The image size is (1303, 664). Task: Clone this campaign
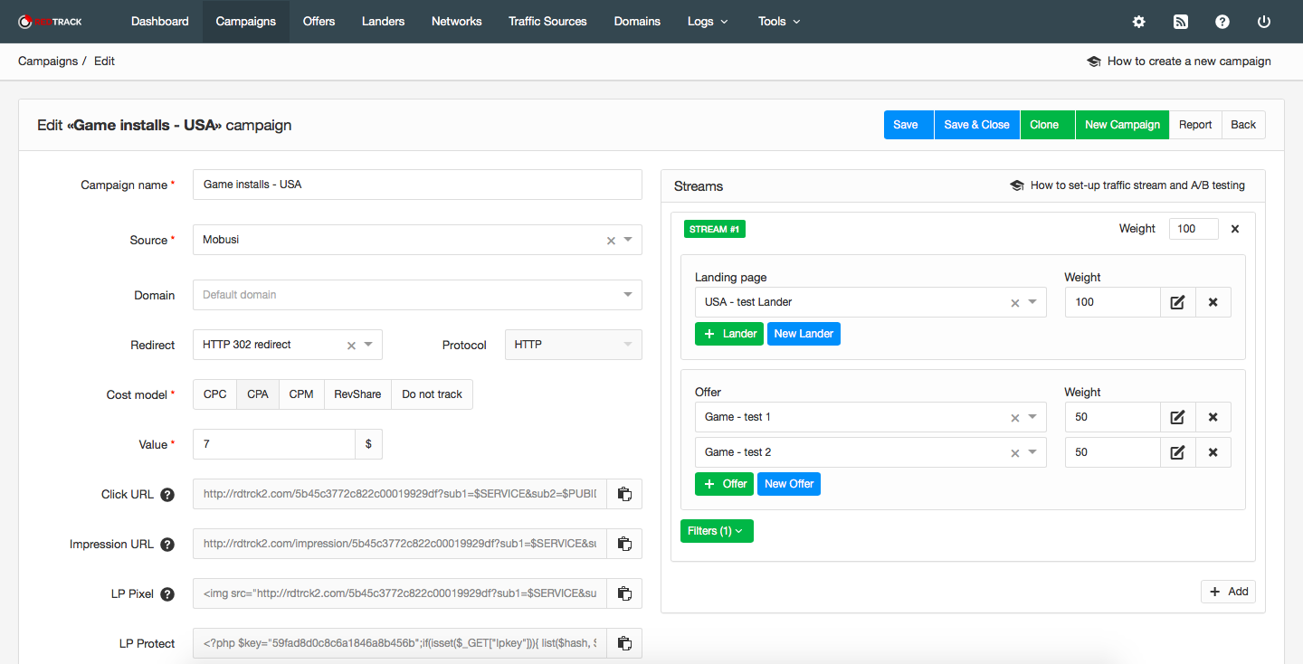point(1044,125)
